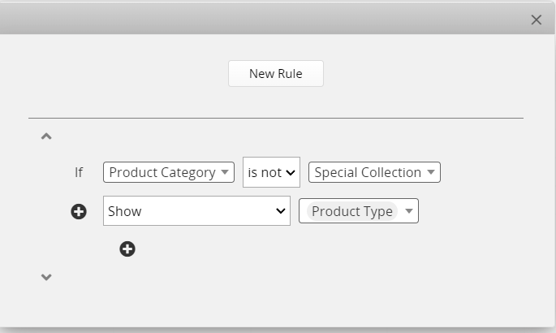The width and height of the screenshot is (556, 333).
Task: Click the plus icon beside Show
Action: (79, 211)
